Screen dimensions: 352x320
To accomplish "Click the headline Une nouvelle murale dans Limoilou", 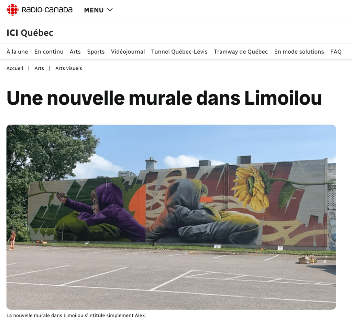I will 164,98.
